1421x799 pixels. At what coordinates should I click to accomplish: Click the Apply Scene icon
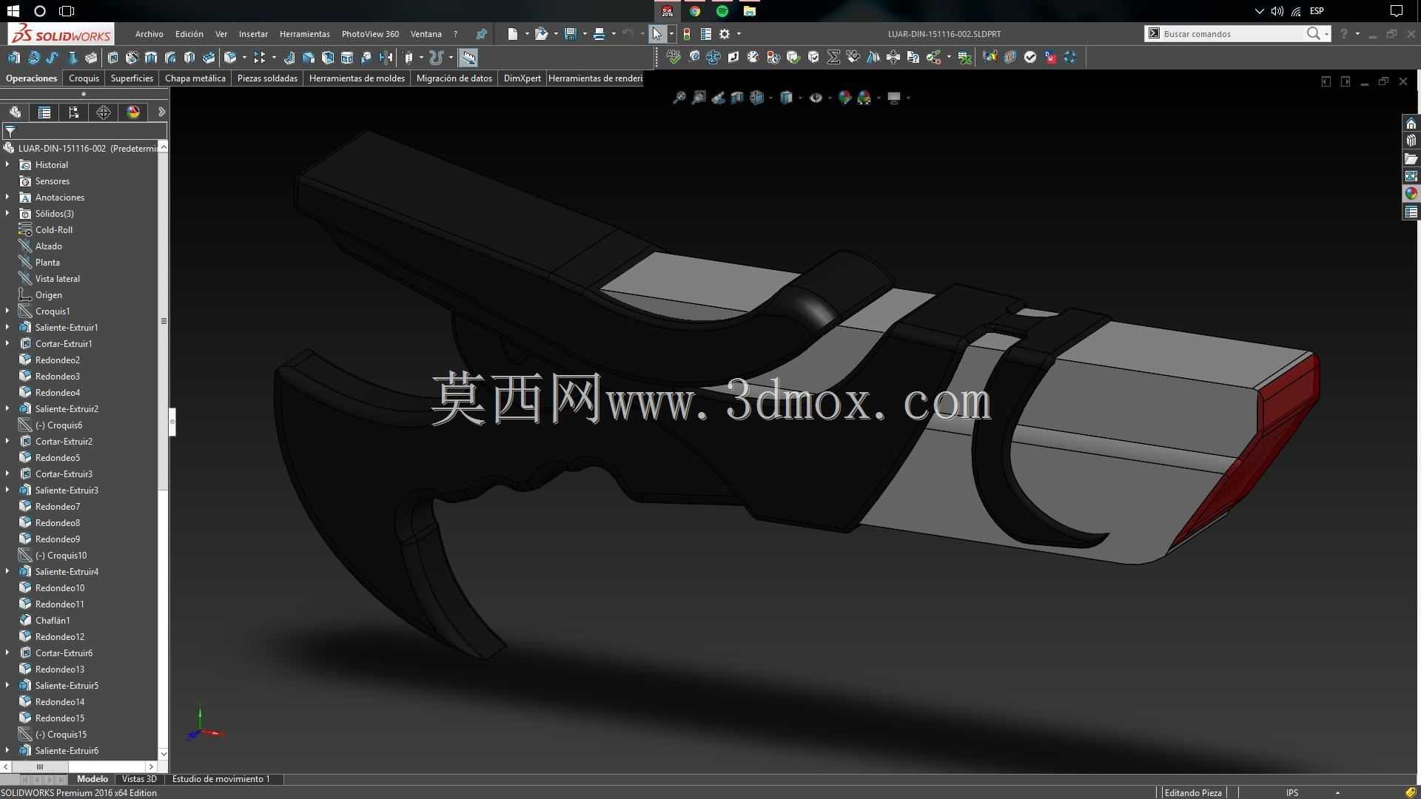(x=864, y=98)
